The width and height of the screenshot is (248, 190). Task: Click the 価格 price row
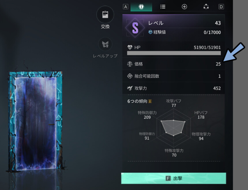coord(174,64)
